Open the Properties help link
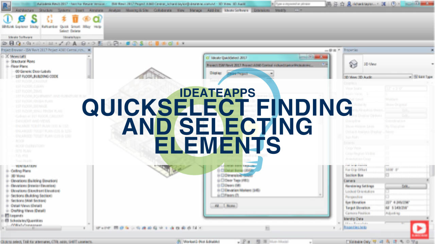The image size is (435, 244). coord(355,227)
